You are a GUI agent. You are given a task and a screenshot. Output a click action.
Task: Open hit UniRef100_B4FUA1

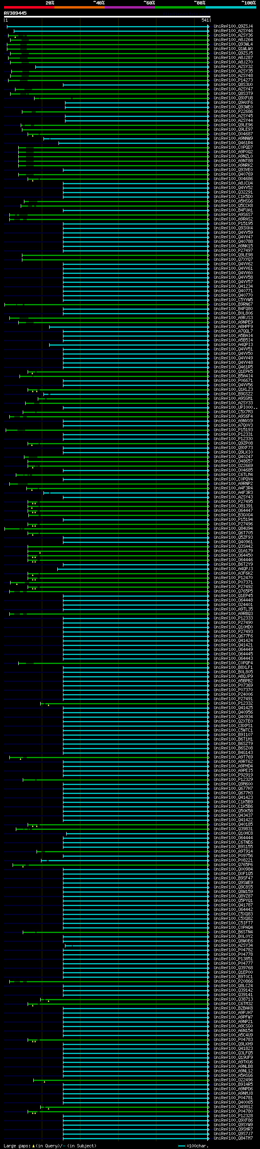tap(233, 210)
